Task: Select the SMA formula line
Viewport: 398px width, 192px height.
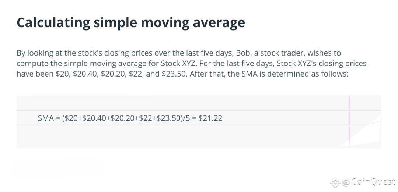Action: coord(130,118)
